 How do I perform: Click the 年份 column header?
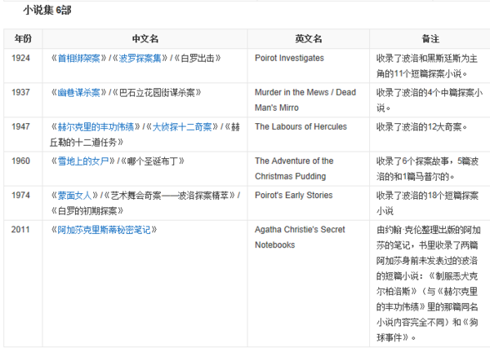(23, 38)
